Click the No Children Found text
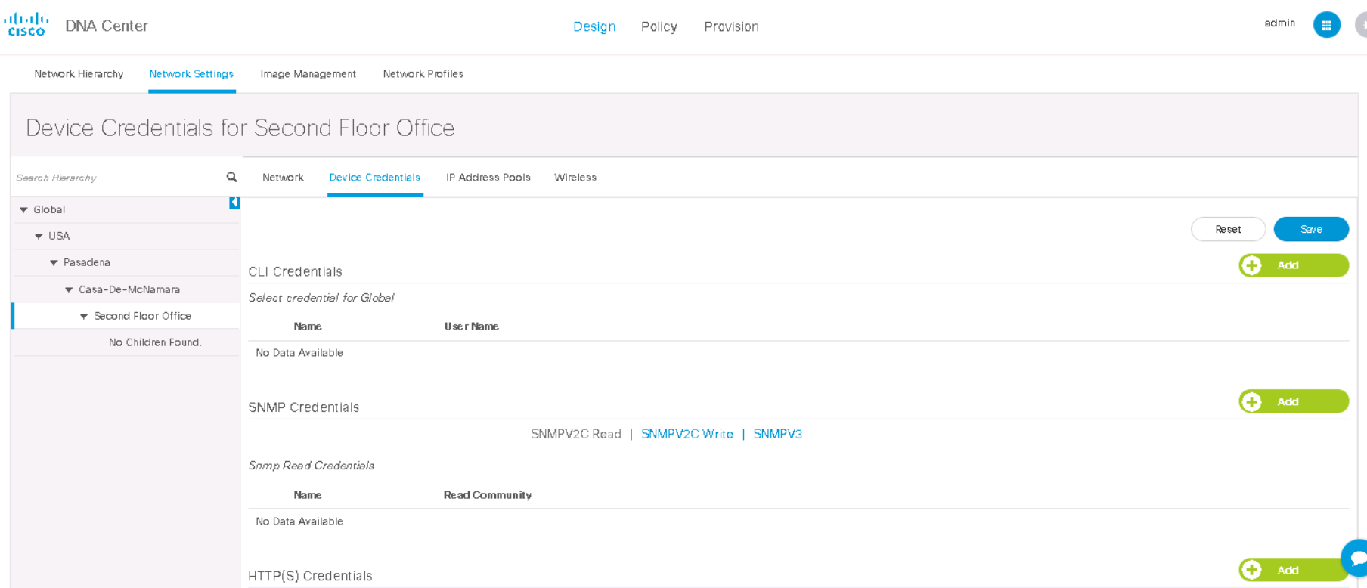The width and height of the screenshot is (1367, 588). (x=155, y=342)
